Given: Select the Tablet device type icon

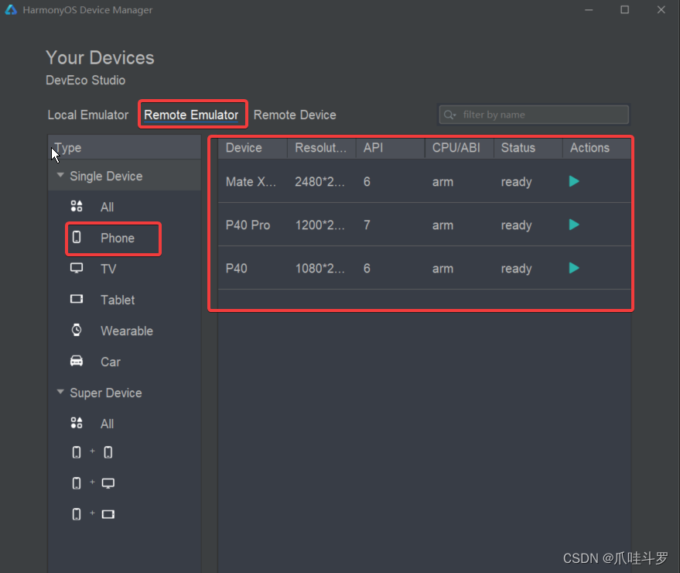Looking at the screenshot, I should pyautogui.click(x=77, y=299).
